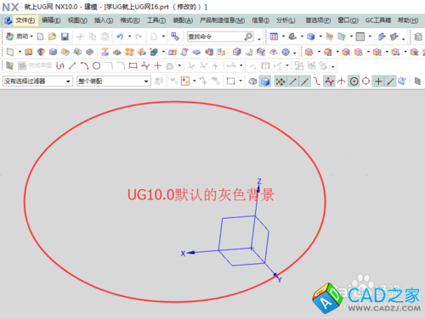
Task: Click the Save floppy disk icon
Action: [x=65, y=36]
